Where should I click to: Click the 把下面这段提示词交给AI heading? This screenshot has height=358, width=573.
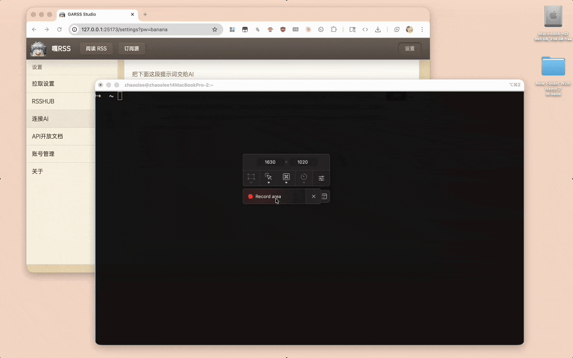pyautogui.click(x=163, y=74)
